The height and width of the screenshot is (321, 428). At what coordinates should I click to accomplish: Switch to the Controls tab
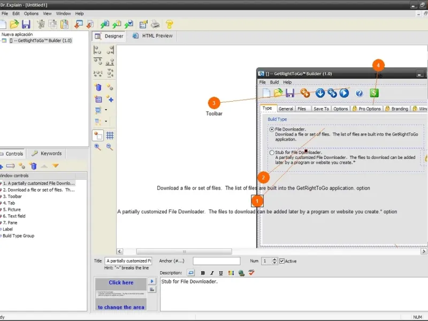12,154
